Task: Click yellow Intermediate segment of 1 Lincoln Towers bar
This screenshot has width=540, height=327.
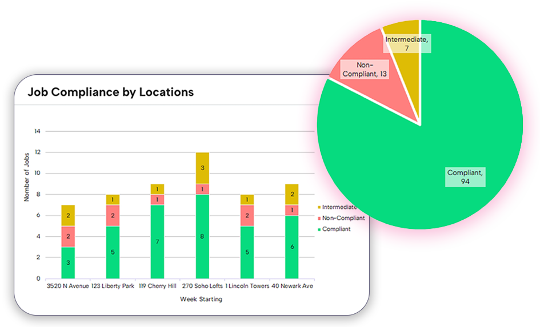Action: pos(247,200)
